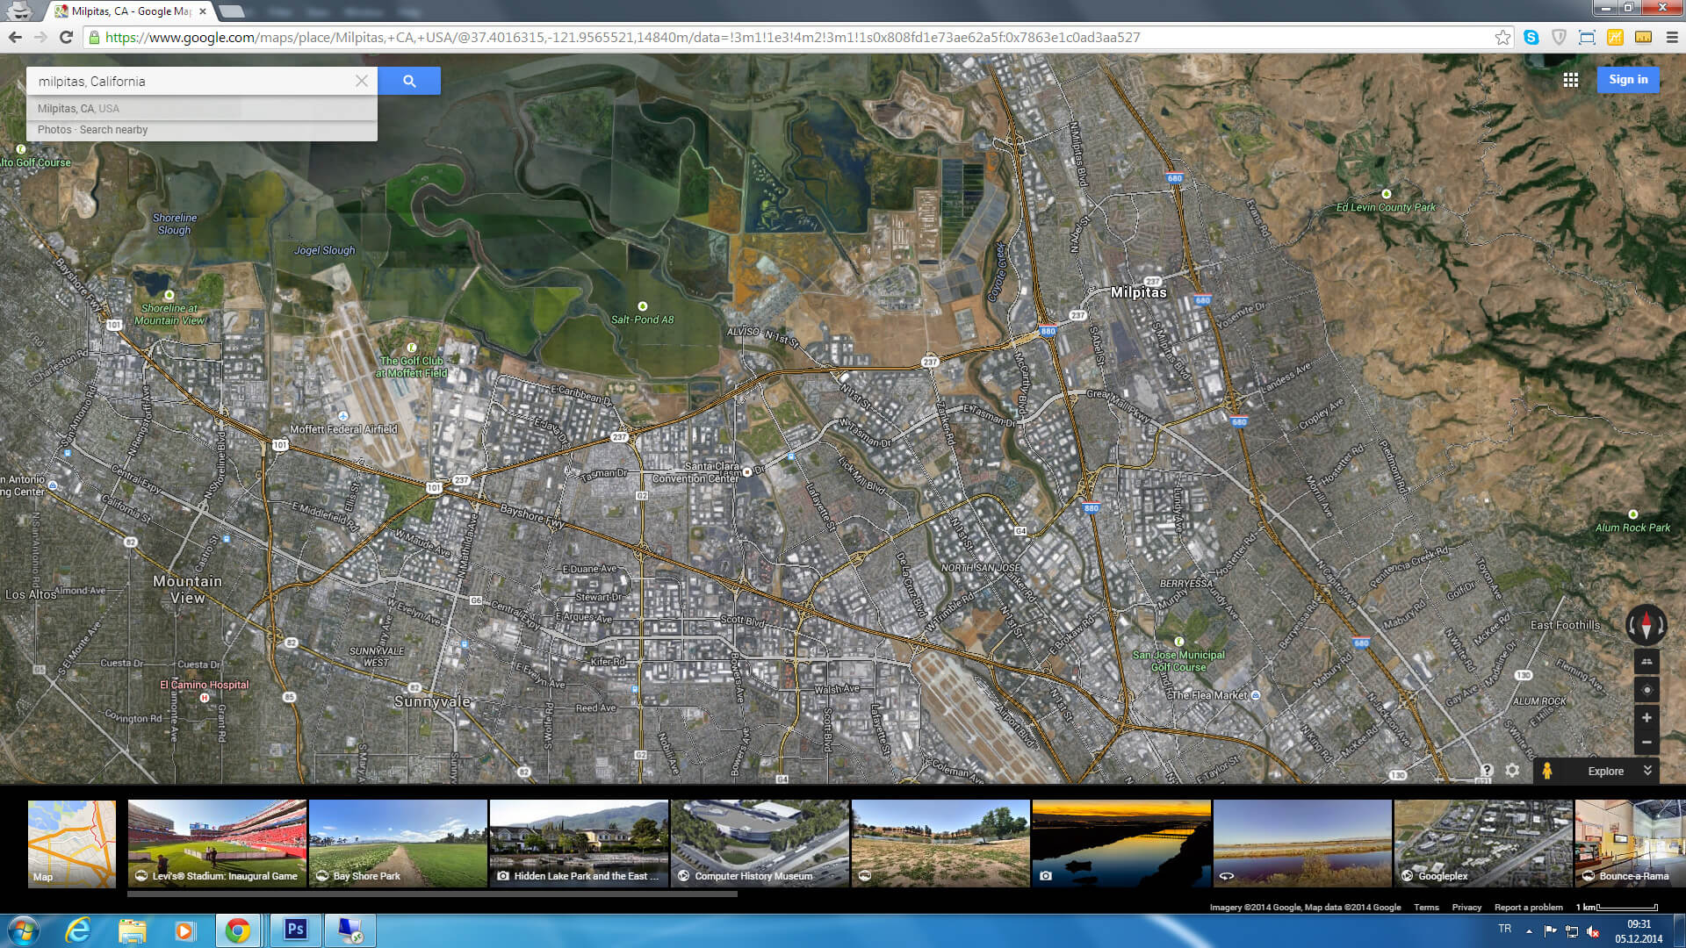This screenshot has height=948, width=1686.
Task: Show my location on the map
Action: tap(1646, 690)
